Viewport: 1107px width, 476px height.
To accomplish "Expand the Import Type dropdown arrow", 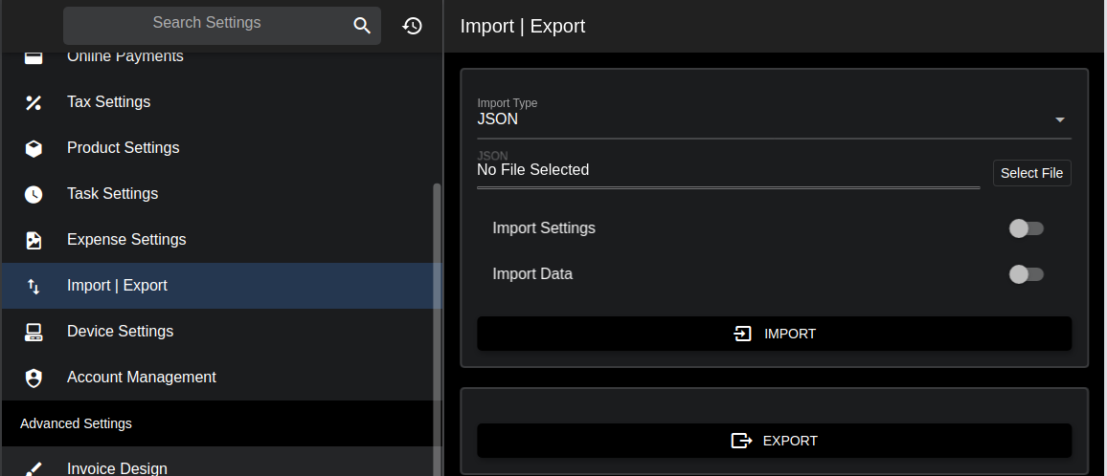I will click(x=1059, y=119).
